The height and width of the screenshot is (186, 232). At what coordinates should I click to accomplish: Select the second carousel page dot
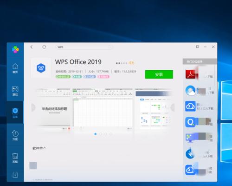point(101,134)
